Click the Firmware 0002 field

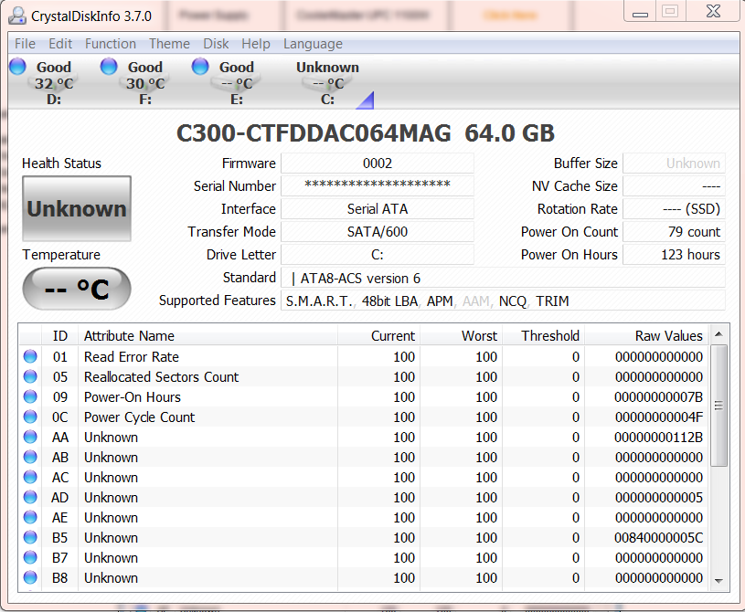tap(378, 164)
